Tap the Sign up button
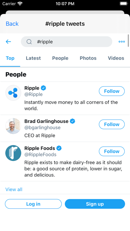 tap(95, 204)
